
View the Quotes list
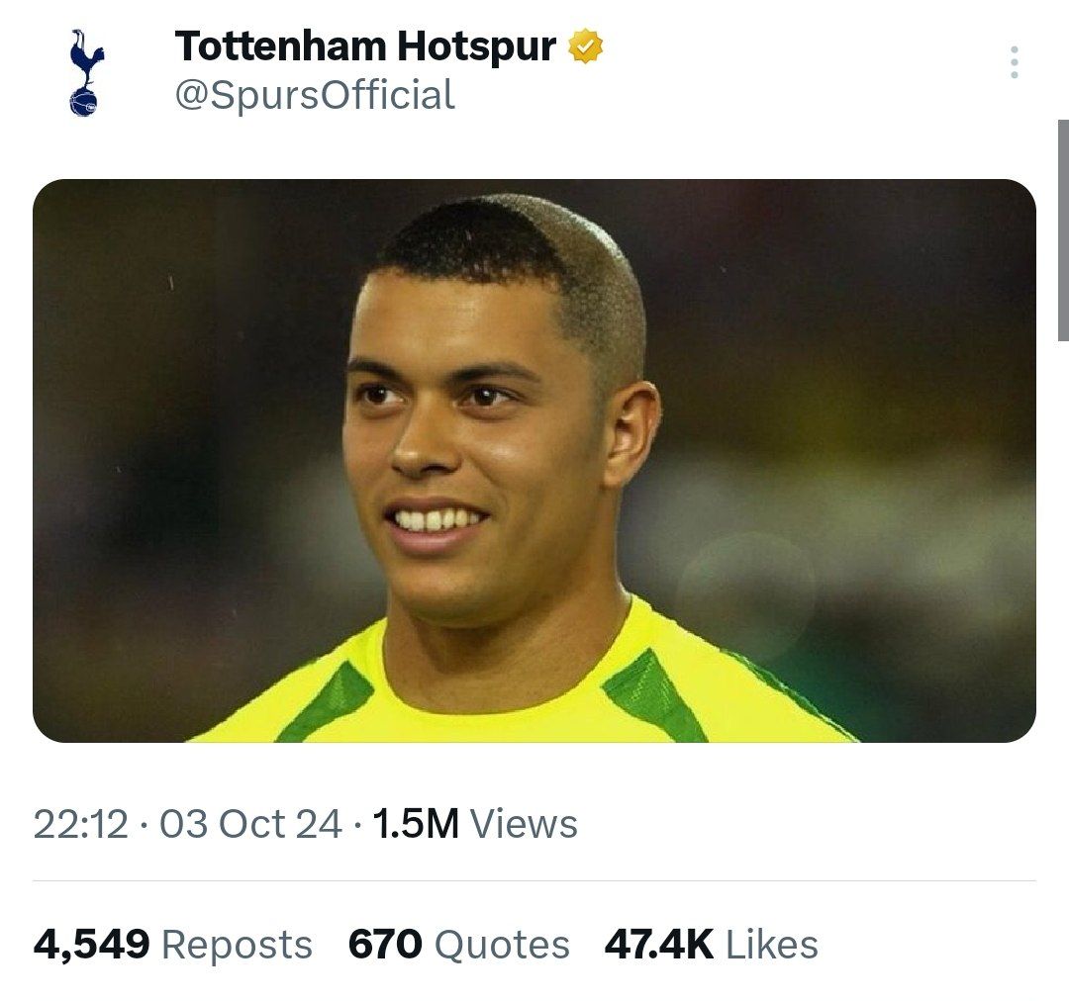502,945
